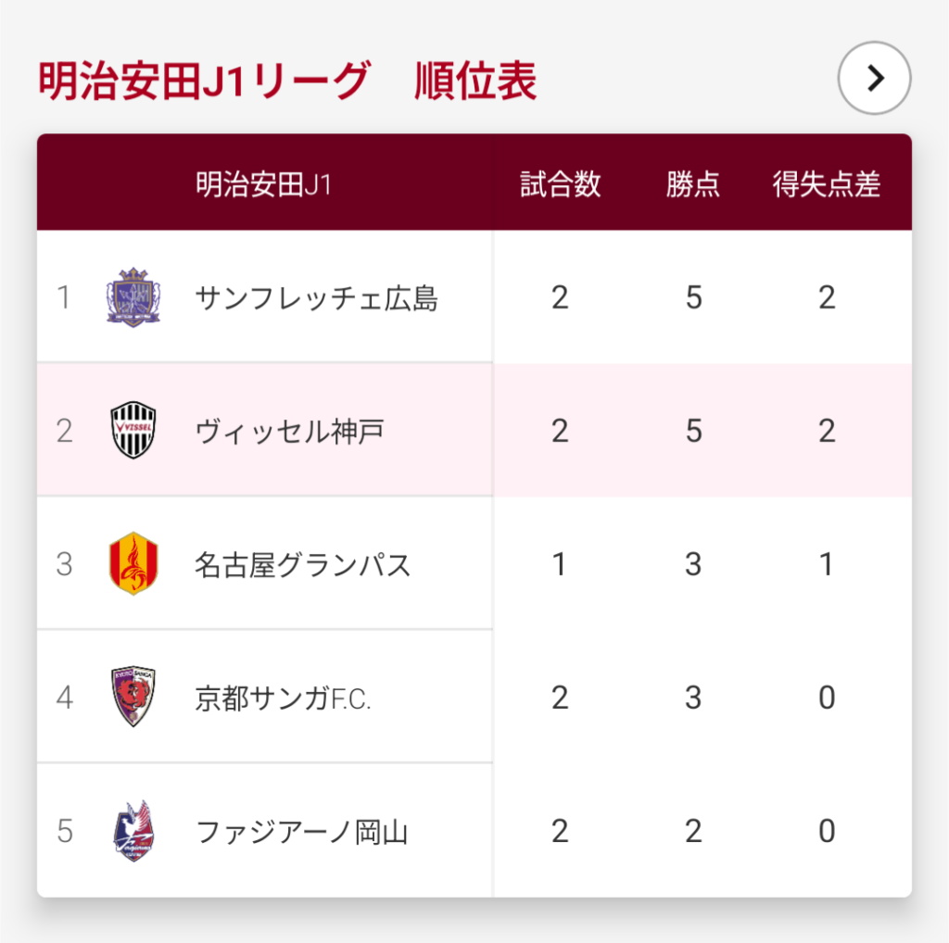Select ファジアーノ岡山 team name
This screenshot has height=943, width=949.
[302, 831]
